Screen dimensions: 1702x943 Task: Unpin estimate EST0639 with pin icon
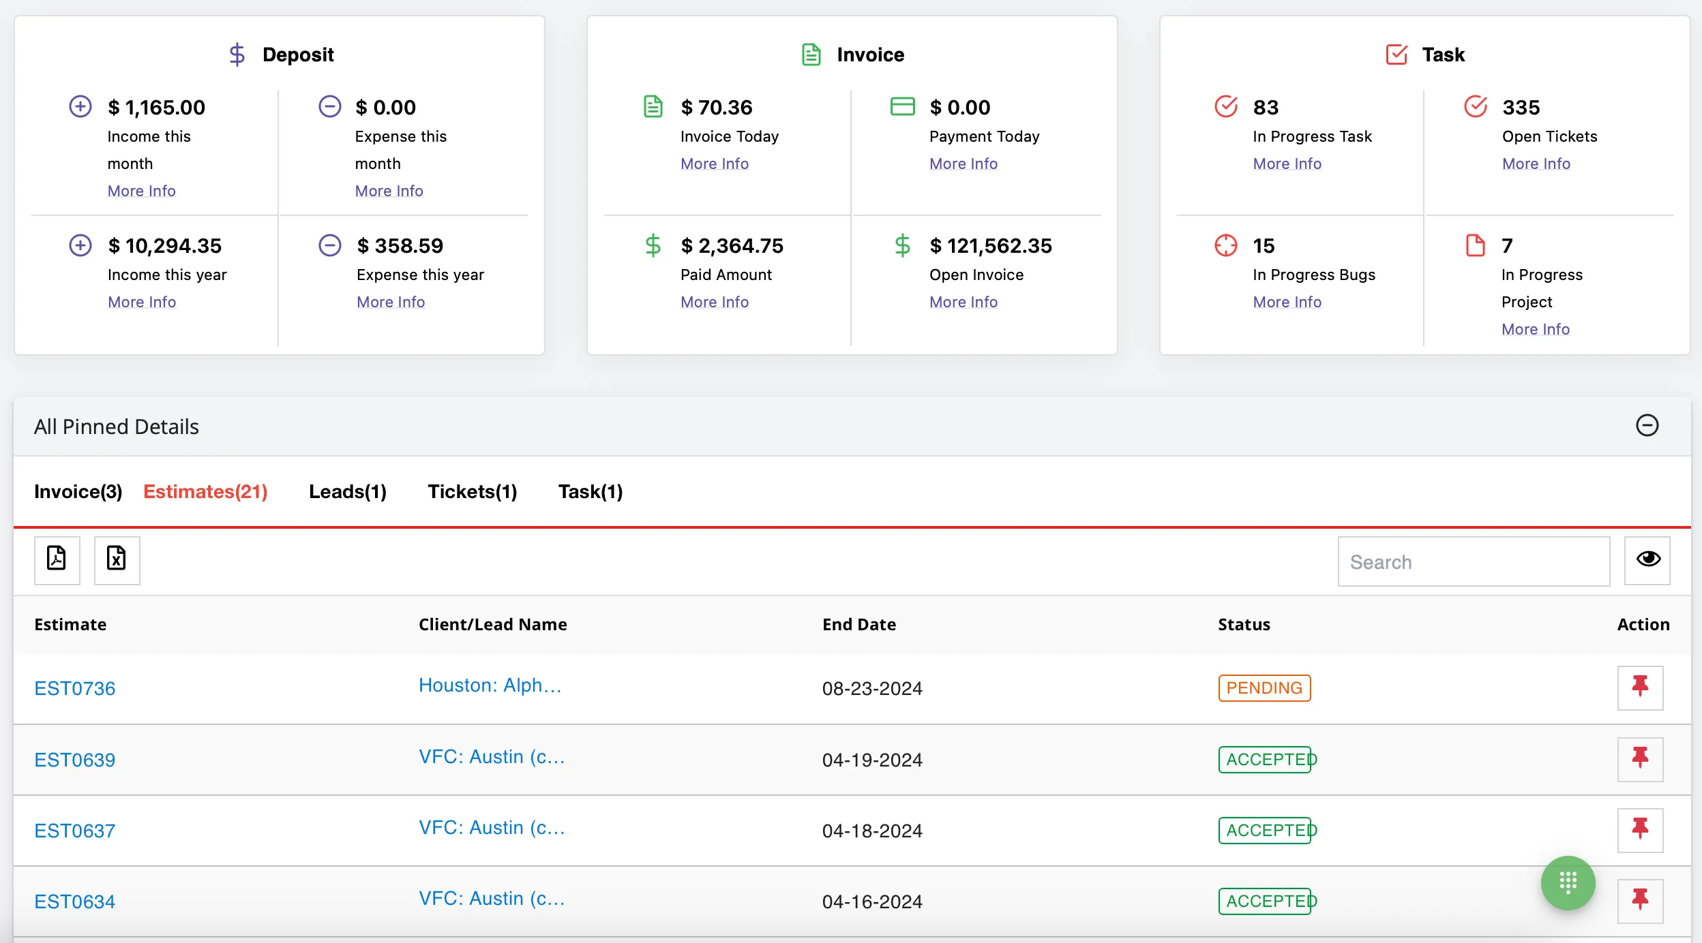click(1640, 759)
